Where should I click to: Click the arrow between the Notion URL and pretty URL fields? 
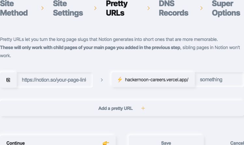[x=102, y=80]
